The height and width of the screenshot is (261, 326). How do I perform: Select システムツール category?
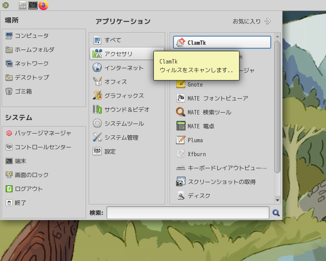click(x=127, y=124)
